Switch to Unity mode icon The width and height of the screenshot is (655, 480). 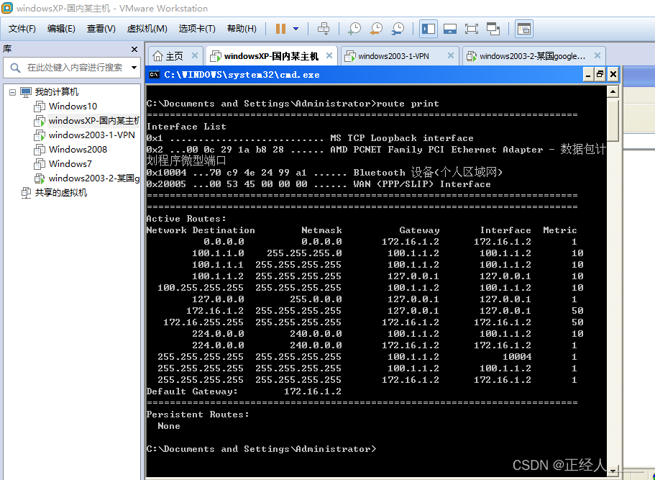click(493, 29)
